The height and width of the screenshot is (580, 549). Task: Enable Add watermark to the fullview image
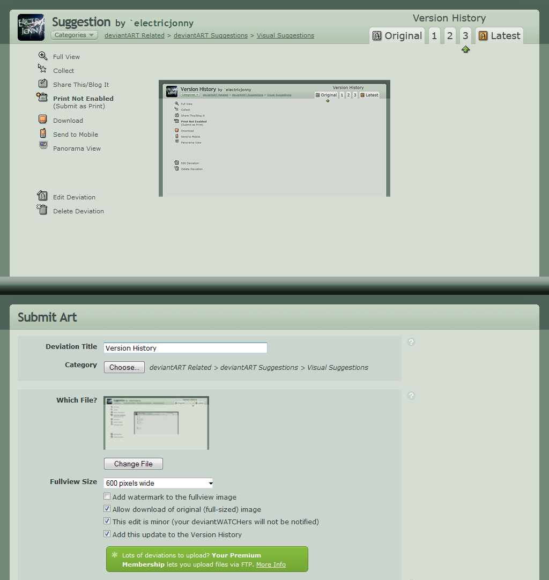point(107,496)
